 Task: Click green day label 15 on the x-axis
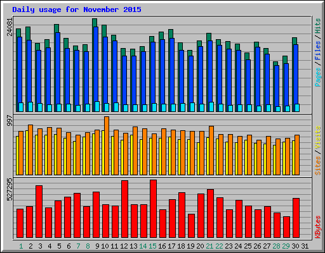pos(152,246)
